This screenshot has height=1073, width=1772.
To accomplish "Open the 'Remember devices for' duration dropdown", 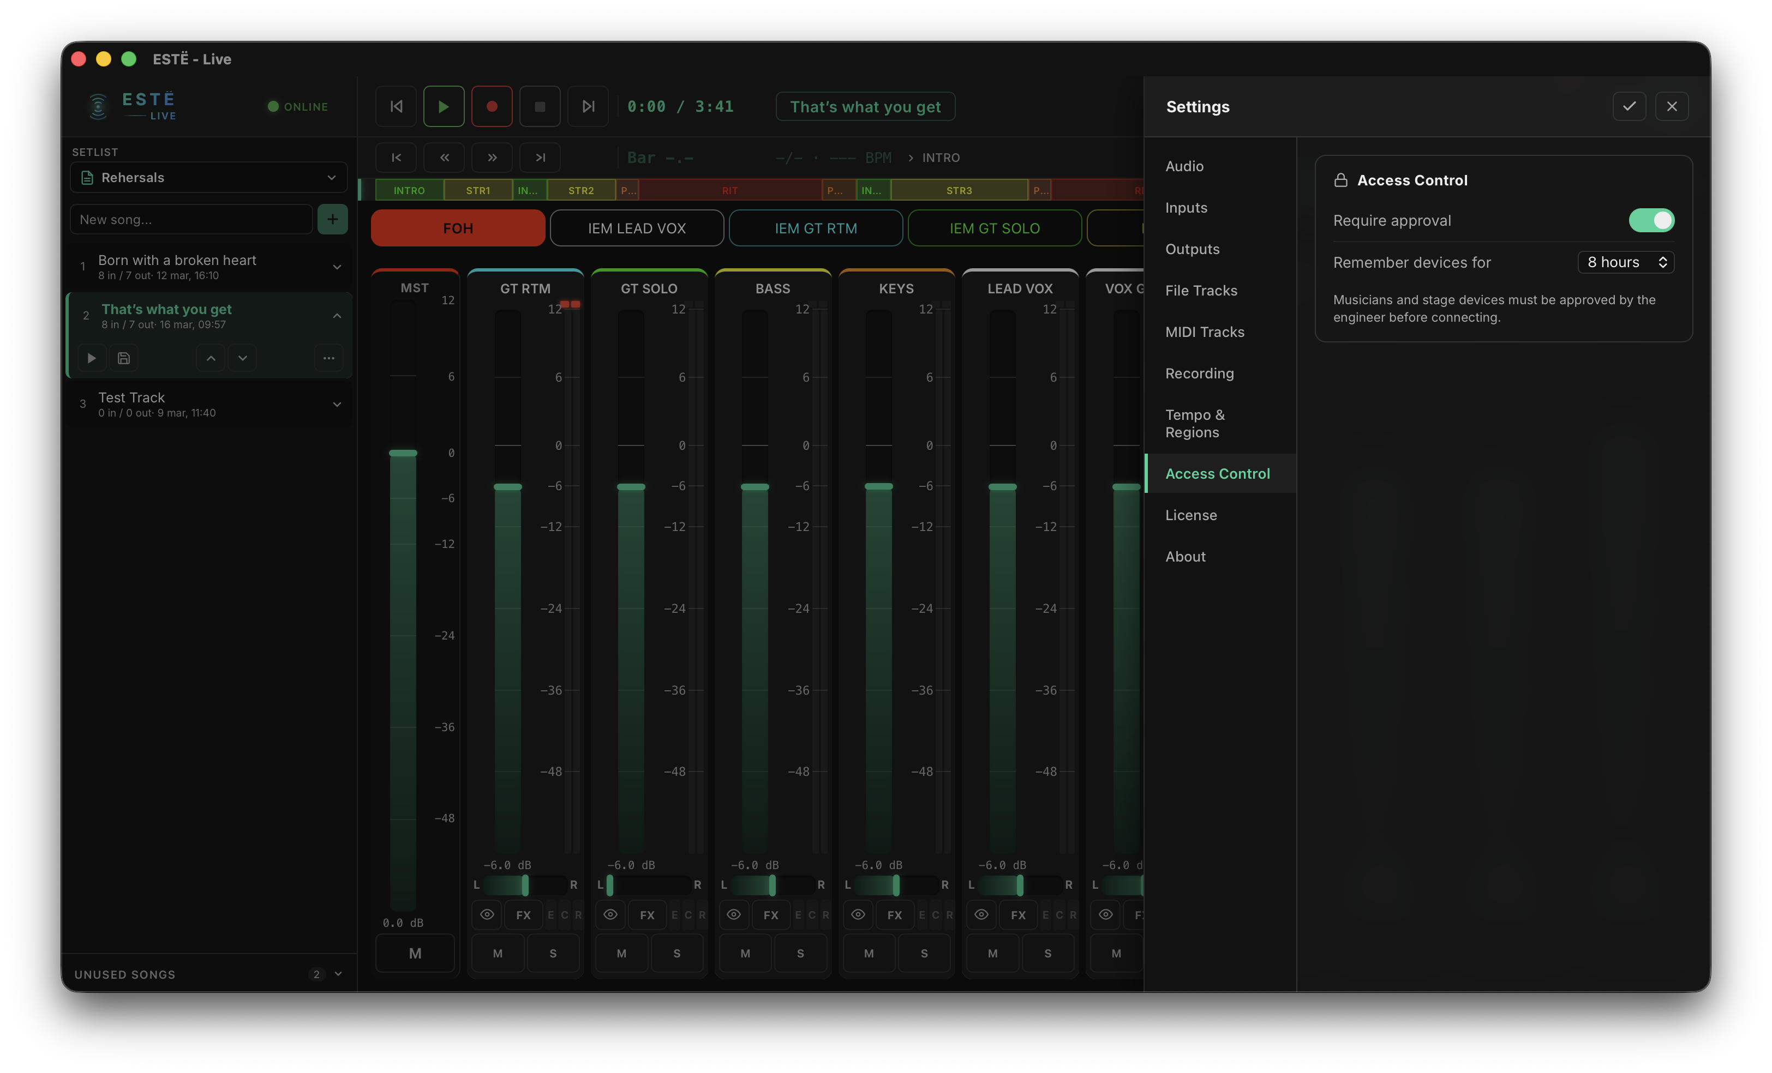I will (1626, 262).
